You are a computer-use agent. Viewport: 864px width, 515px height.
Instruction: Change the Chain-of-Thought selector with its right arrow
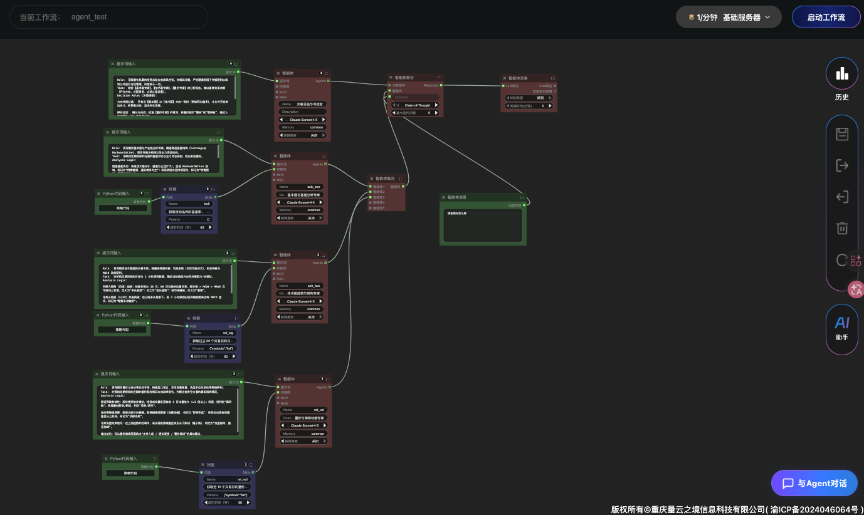pyautogui.click(x=436, y=105)
